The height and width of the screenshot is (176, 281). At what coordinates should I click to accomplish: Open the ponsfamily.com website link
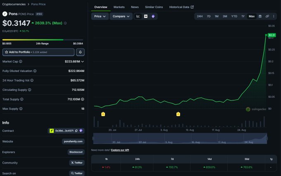(73, 141)
